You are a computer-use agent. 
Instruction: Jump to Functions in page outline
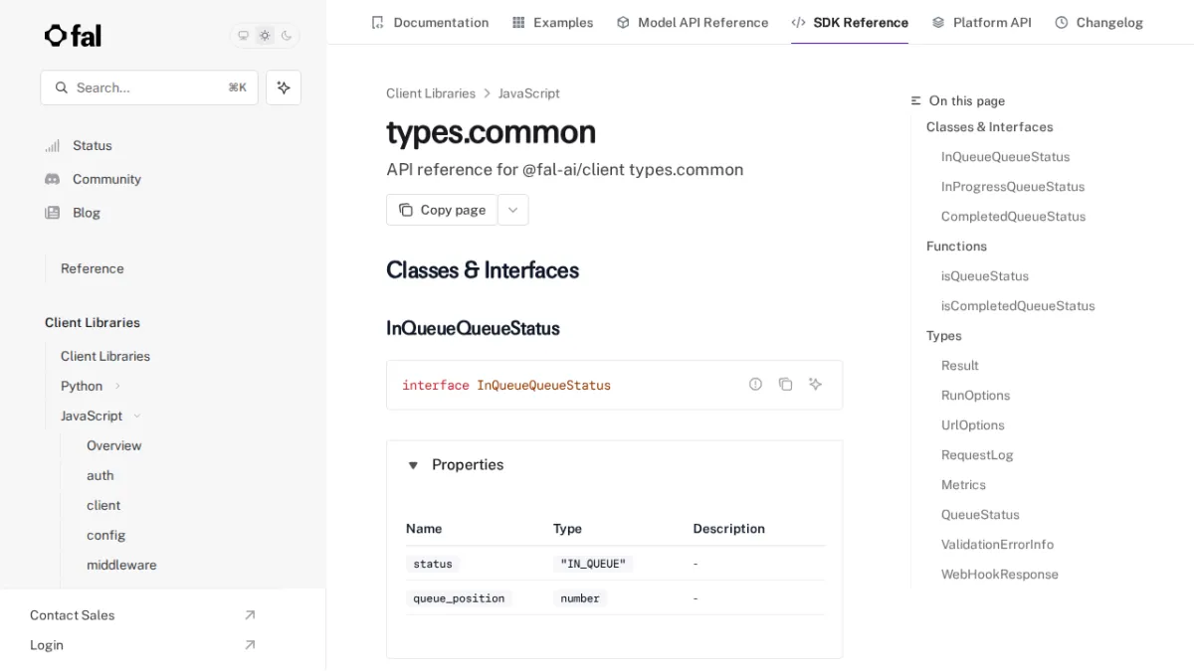[956, 247]
